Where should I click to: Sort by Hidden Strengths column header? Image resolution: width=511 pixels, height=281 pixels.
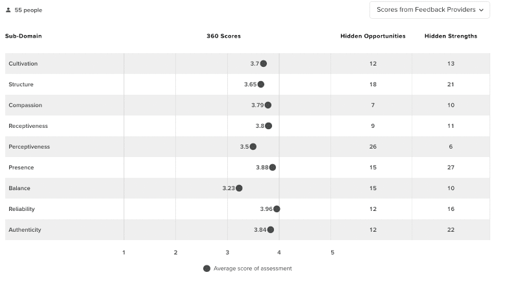pos(451,36)
